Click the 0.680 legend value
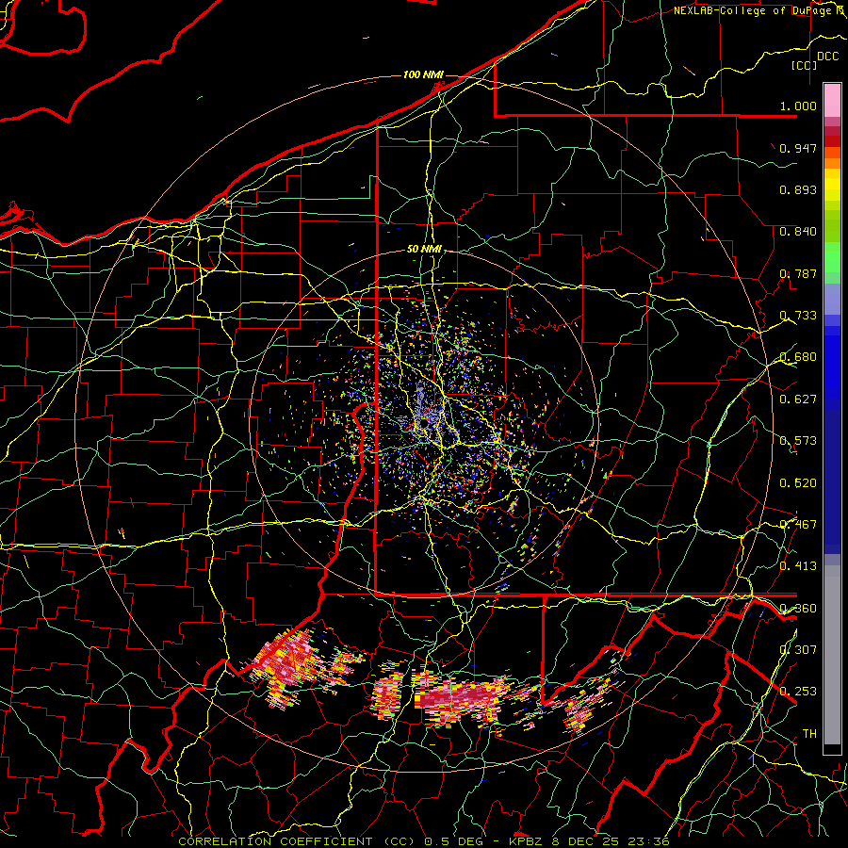 (798, 357)
